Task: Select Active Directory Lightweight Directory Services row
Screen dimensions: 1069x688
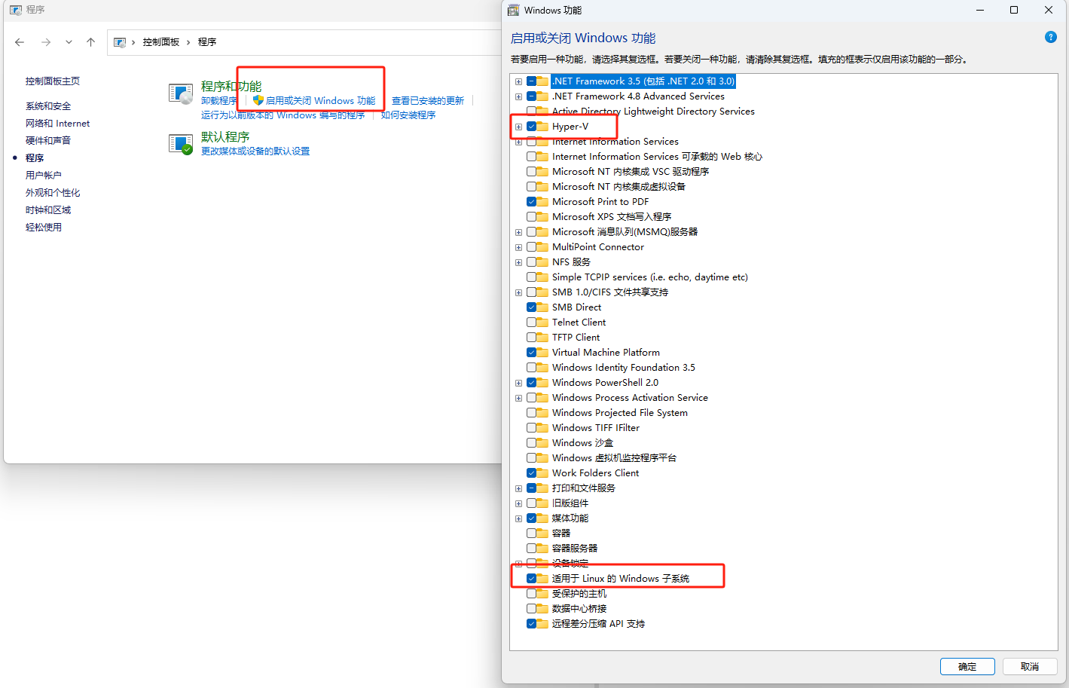Action: (x=652, y=111)
